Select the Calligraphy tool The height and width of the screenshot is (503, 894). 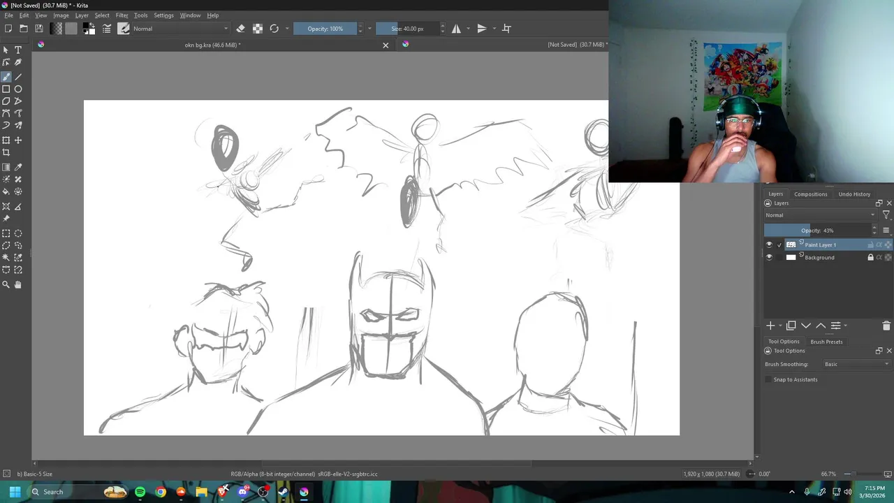18,62
